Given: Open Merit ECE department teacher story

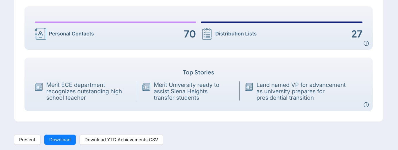Looking at the screenshot, I should (x=84, y=91).
